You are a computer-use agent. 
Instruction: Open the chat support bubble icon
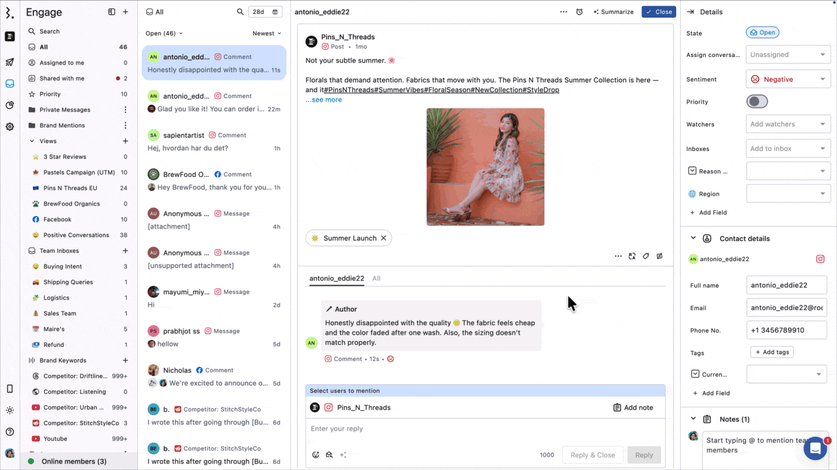tap(815, 448)
